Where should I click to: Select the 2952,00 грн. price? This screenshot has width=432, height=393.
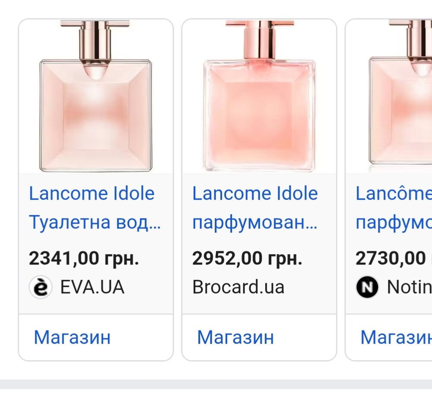tap(247, 259)
